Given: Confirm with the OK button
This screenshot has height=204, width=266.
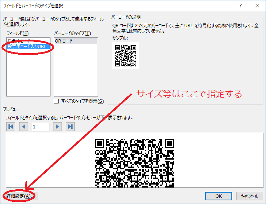Looking at the screenshot, I should [218, 196].
